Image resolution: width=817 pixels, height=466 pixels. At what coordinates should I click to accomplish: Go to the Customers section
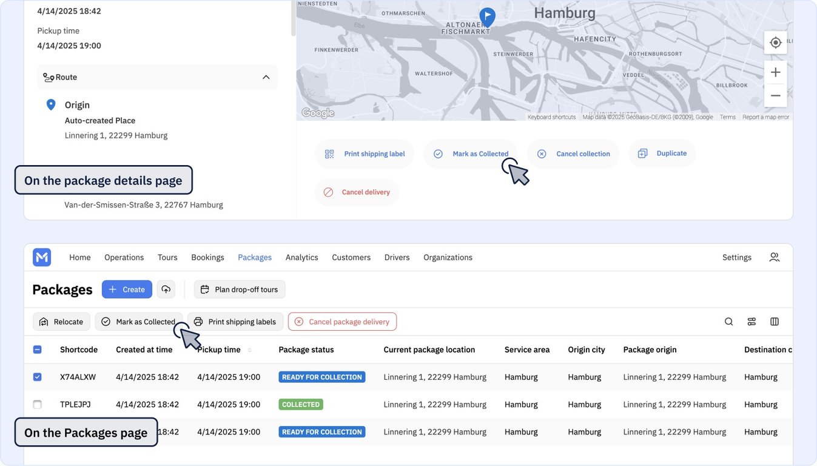[351, 257]
